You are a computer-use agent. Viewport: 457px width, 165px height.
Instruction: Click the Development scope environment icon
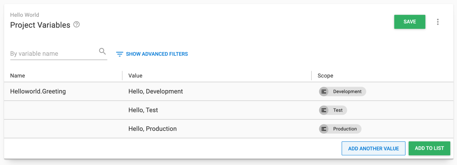pos(324,91)
